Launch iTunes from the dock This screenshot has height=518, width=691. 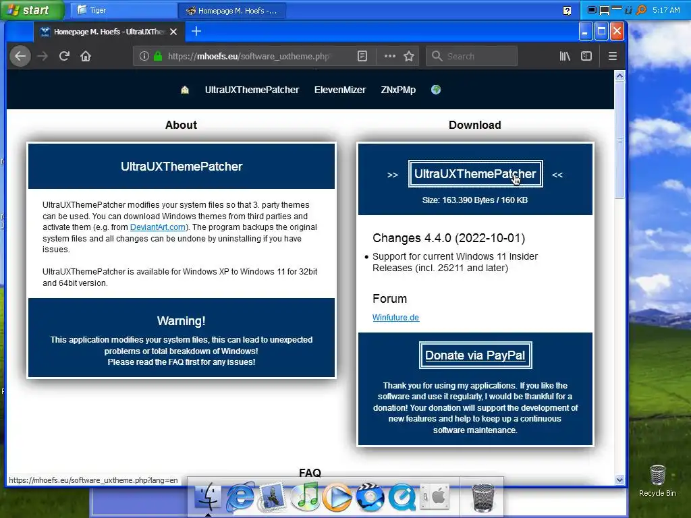coord(306,497)
